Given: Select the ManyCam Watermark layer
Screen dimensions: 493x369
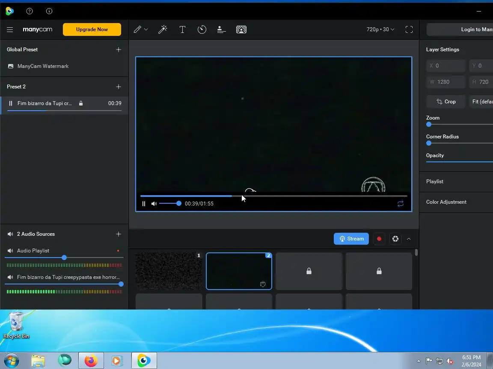Looking at the screenshot, I should tap(65, 66).
